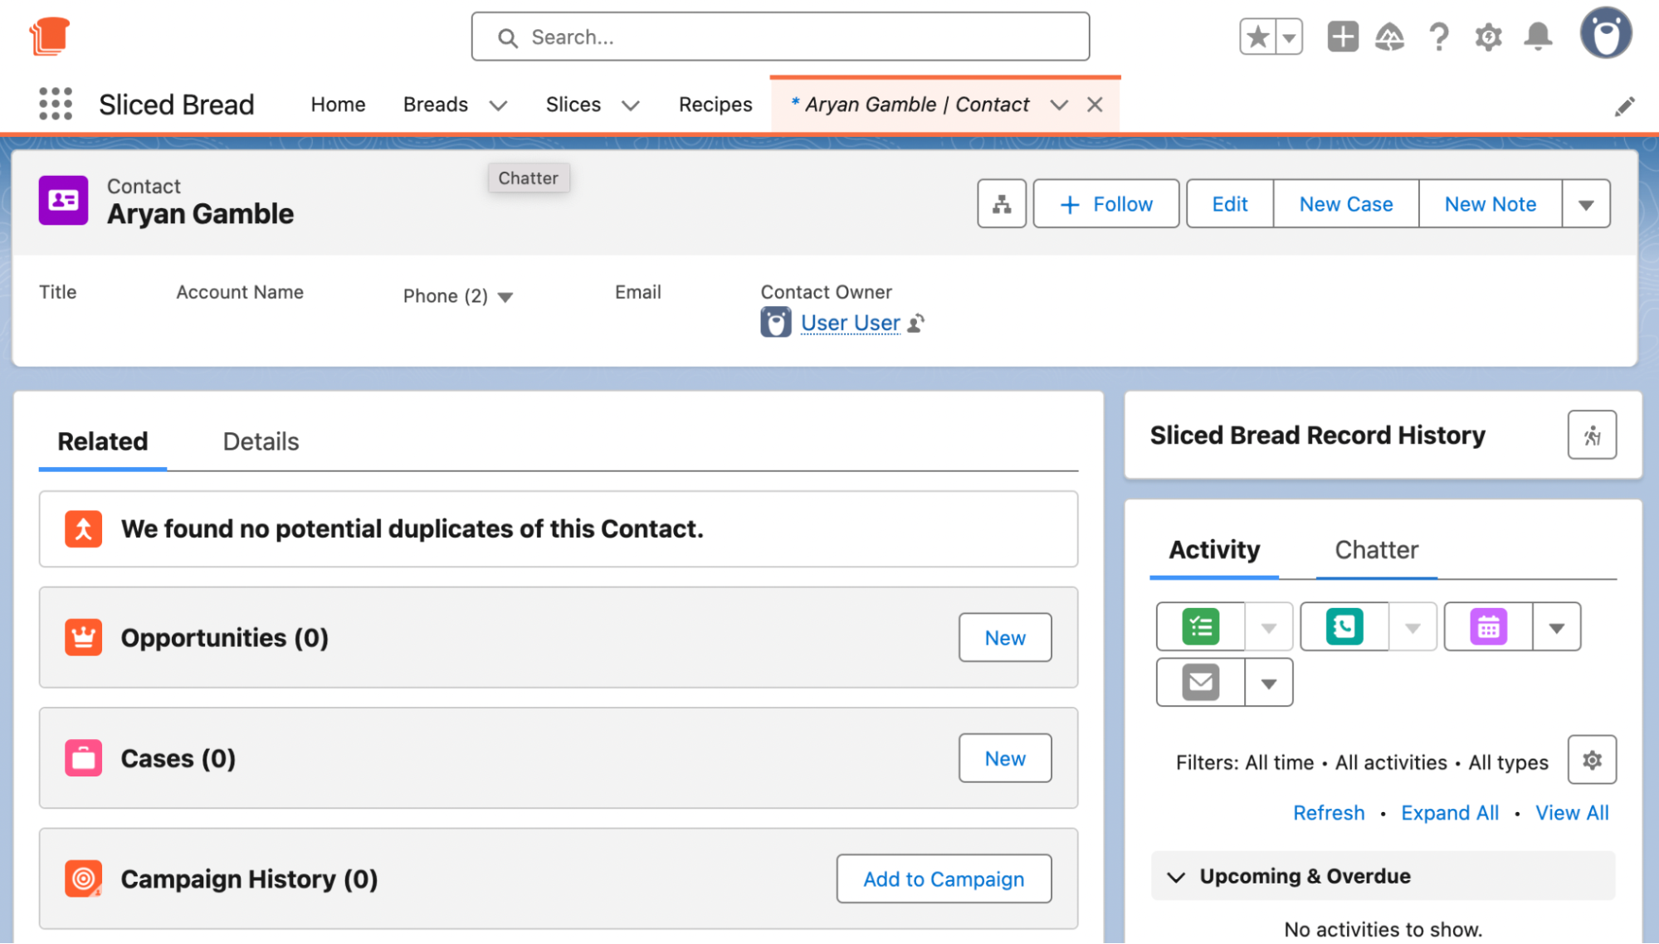Image resolution: width=1659 pixels, height=944 pixels.
Task: Open the Breads nav dropdown chevron
Action: coord(498,105)
